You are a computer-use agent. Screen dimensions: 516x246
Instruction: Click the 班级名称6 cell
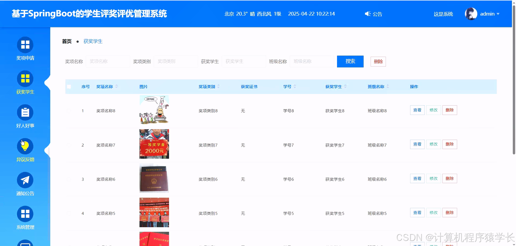point(377,179)
